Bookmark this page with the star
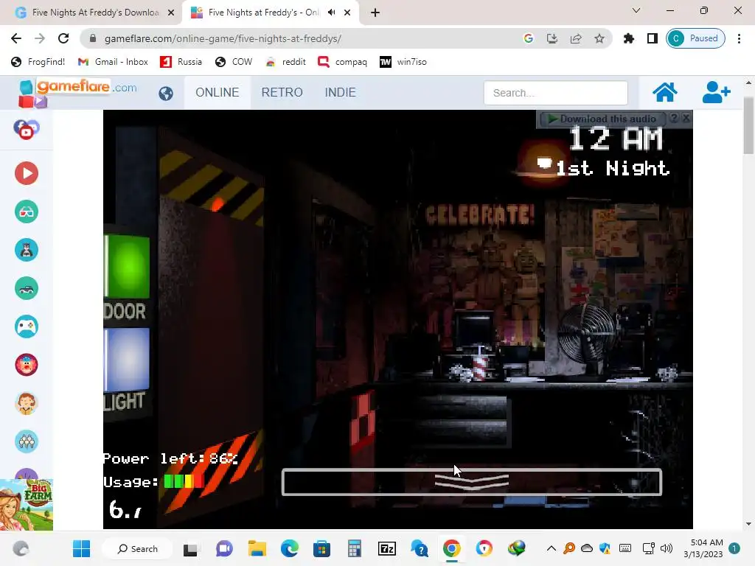Viewport: 755px width, 566px height. pos(599,38)
